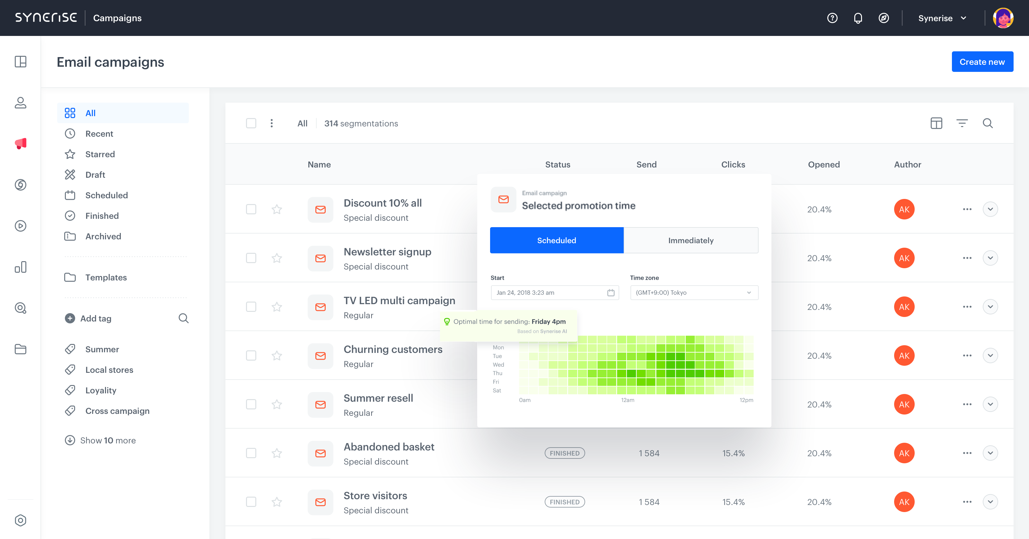Open the notifications bell in the top bar
1029x539 pixels.
[x=858, y=18]
